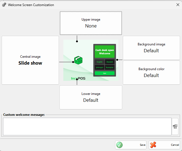
Task: Click English in the preview language grid
Action: (99, 62)
